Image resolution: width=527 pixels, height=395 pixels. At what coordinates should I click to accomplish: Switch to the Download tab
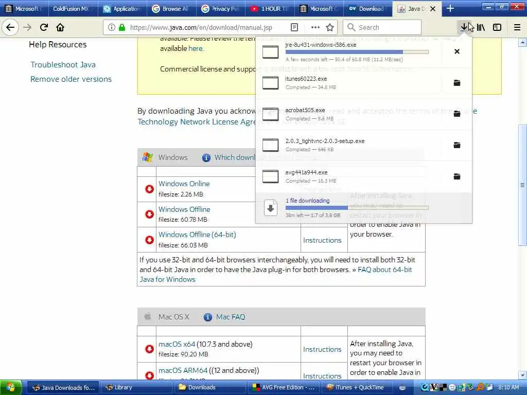coord(367,9)
